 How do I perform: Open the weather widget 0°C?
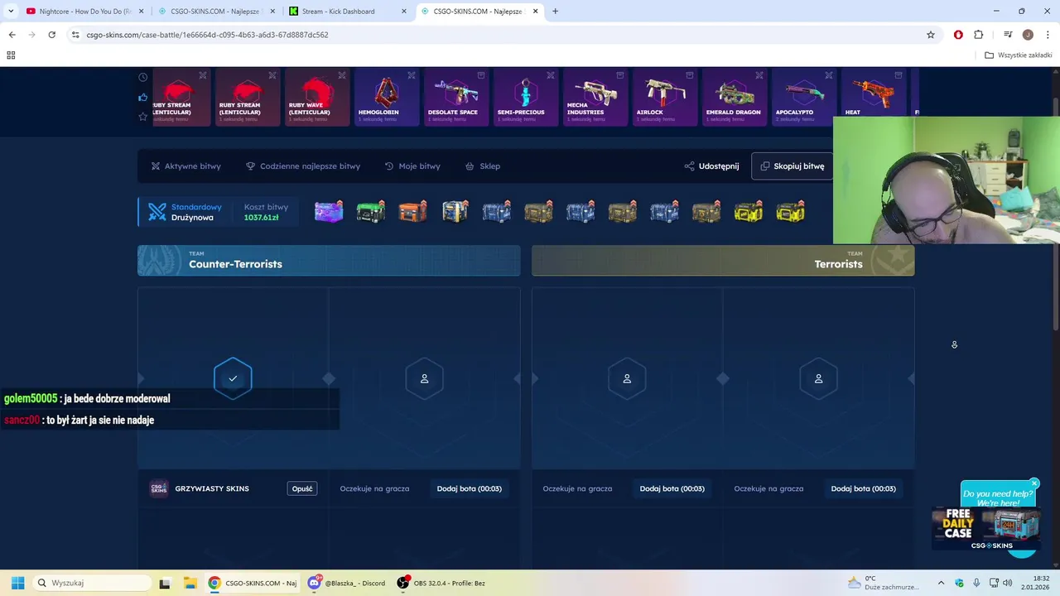pyautogui.click(x=883, y=583)
